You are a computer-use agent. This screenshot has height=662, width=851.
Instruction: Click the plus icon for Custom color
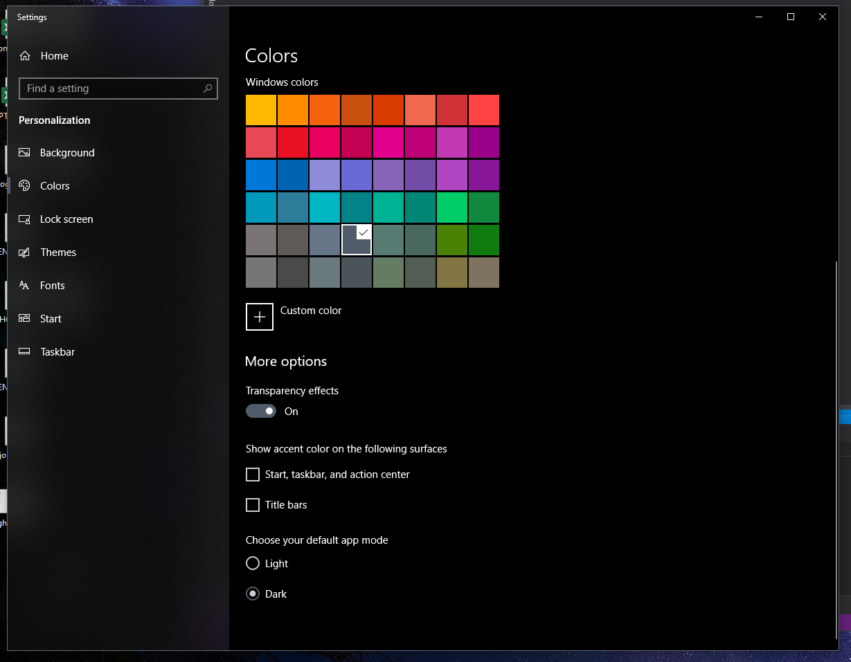click(x=260, y=316)
